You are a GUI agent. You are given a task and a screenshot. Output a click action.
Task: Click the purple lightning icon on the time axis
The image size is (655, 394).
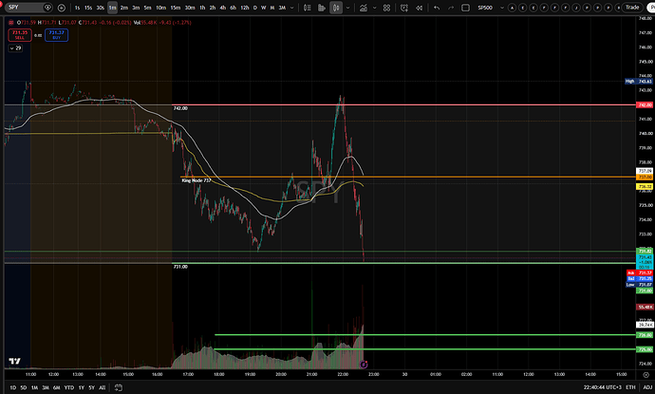click(x=364, y=365)
